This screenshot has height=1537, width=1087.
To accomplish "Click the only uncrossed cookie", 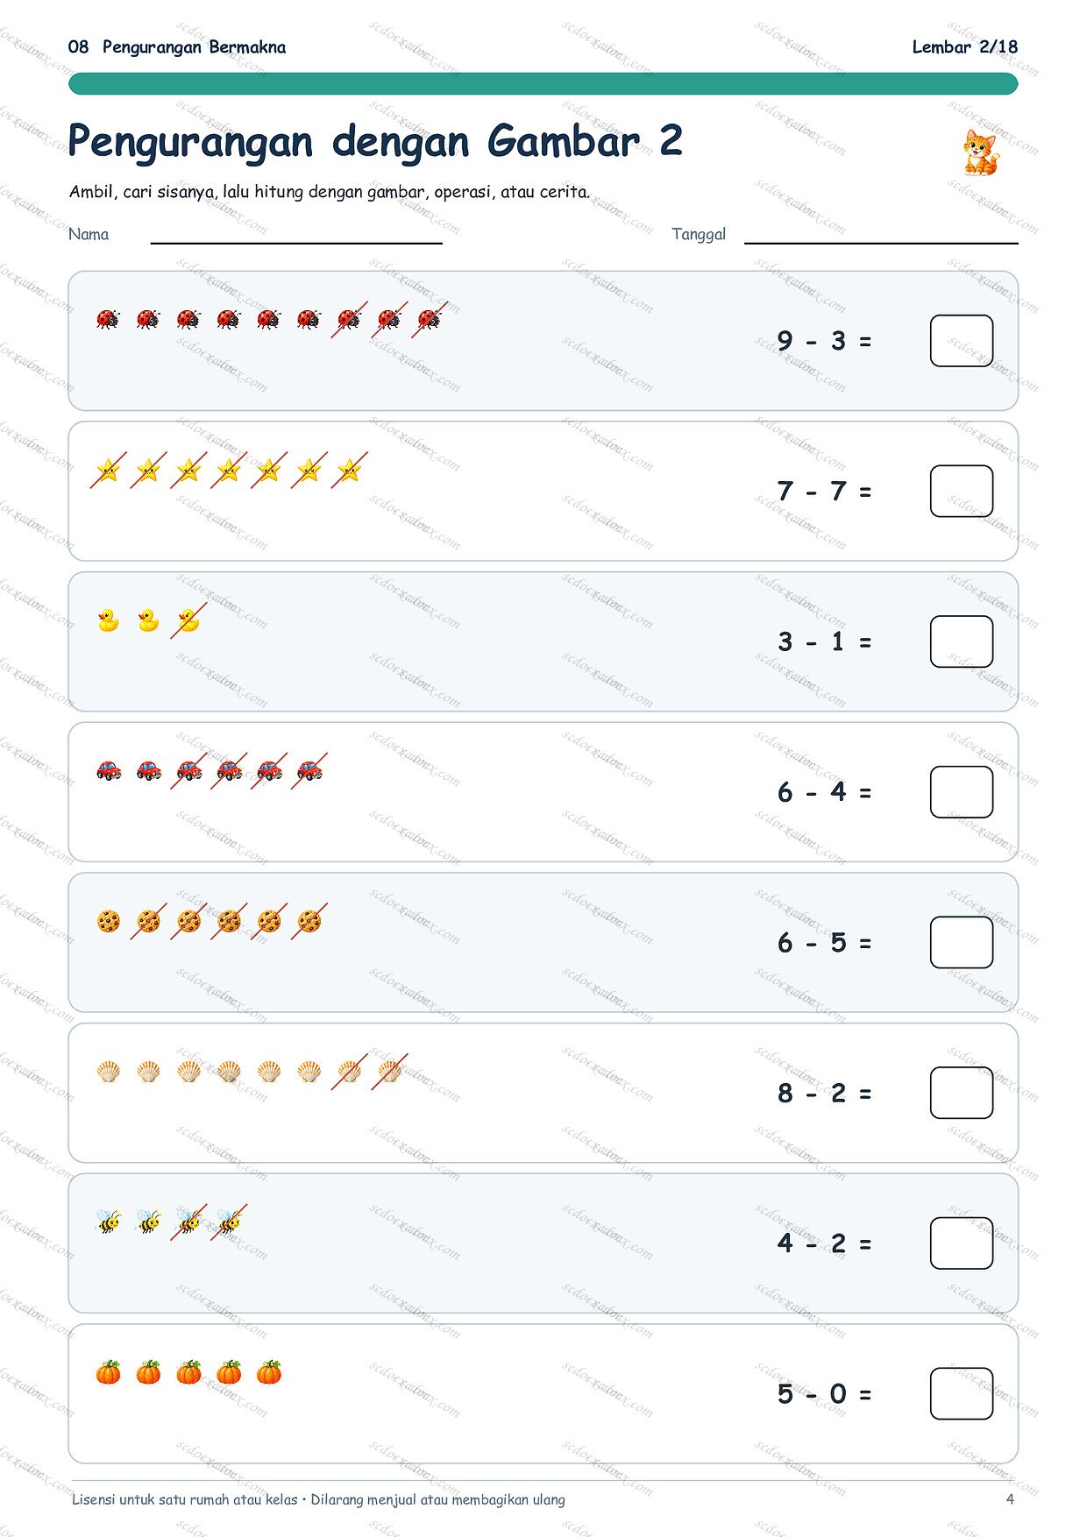I will pos(108,921).
